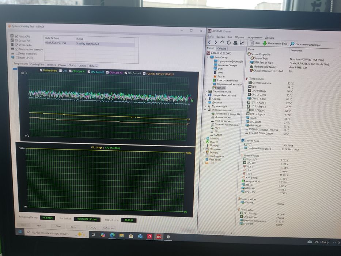Open CPUID from stability test

[93, 227]
